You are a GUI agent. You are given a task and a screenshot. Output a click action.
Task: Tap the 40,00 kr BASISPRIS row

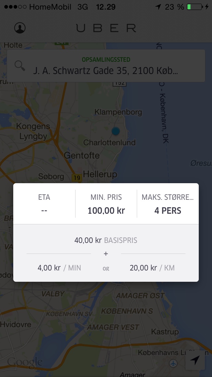[x=106, y=240]
